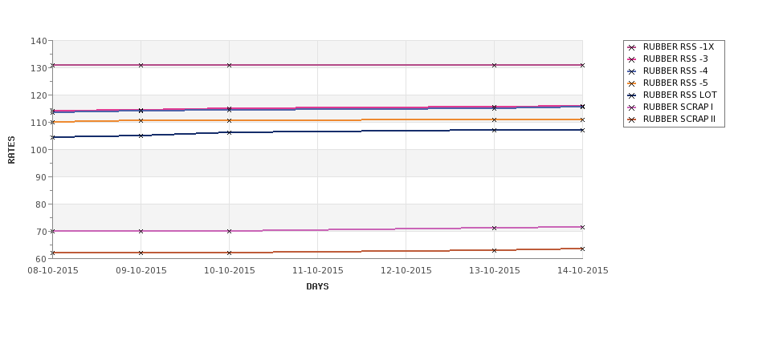The height and width of the screenshot is (344, 783).
Task: Click the RUBBER SCRAP II legend marker
Action: click(x=632, y=119)
